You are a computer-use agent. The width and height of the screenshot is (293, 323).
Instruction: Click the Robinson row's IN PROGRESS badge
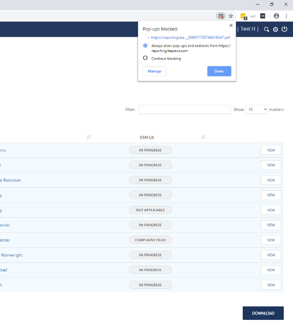click(150, 180)
